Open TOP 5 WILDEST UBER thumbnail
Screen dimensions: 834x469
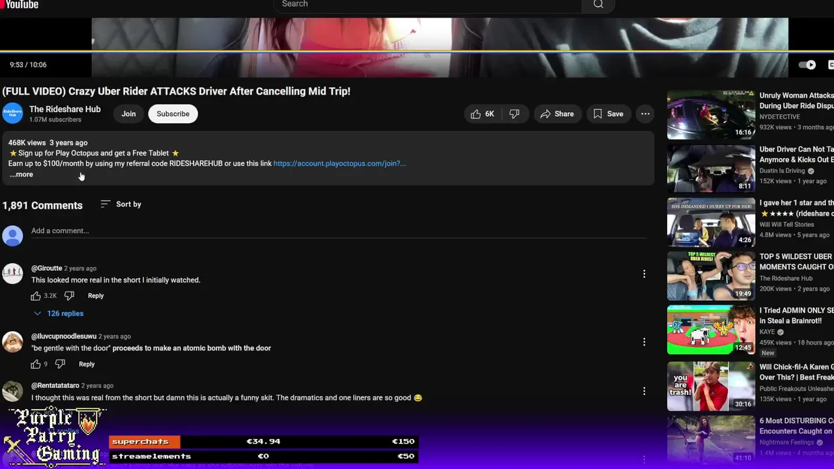click(711, 276)
